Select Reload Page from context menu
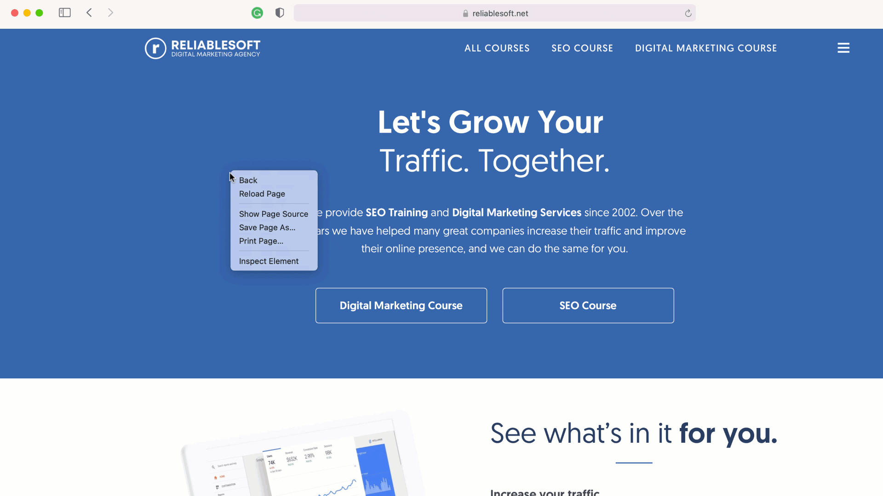The height and width of the screenshot is (496, 883). (262, 193)
